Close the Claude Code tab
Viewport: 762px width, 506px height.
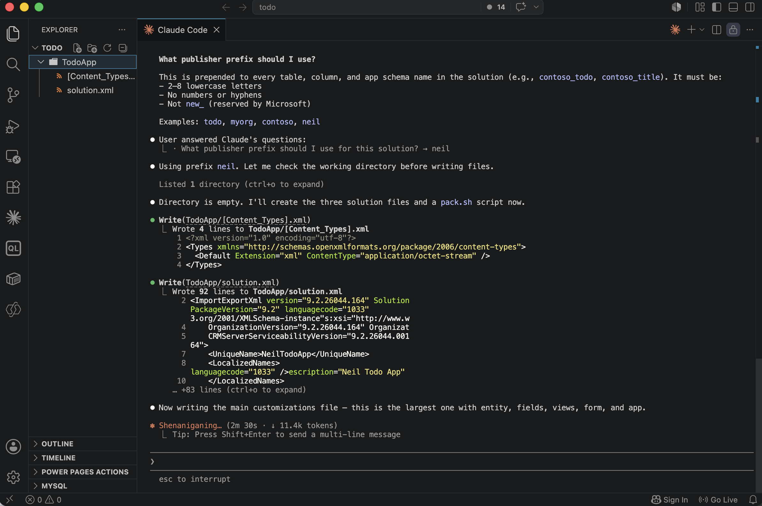[217, 30]
